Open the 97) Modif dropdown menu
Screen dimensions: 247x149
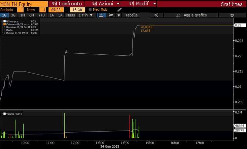pos(138,4)
